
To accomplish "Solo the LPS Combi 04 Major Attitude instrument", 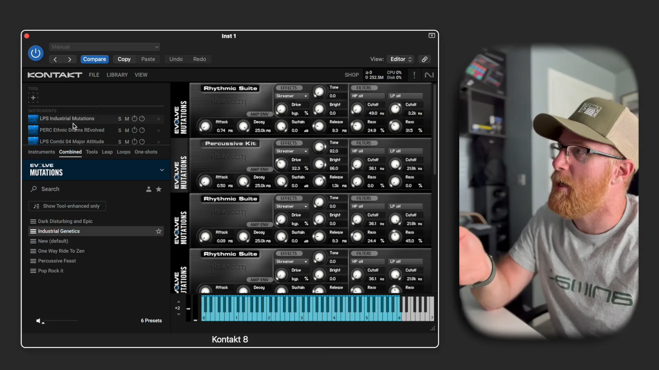I will [x=120, y=142].
